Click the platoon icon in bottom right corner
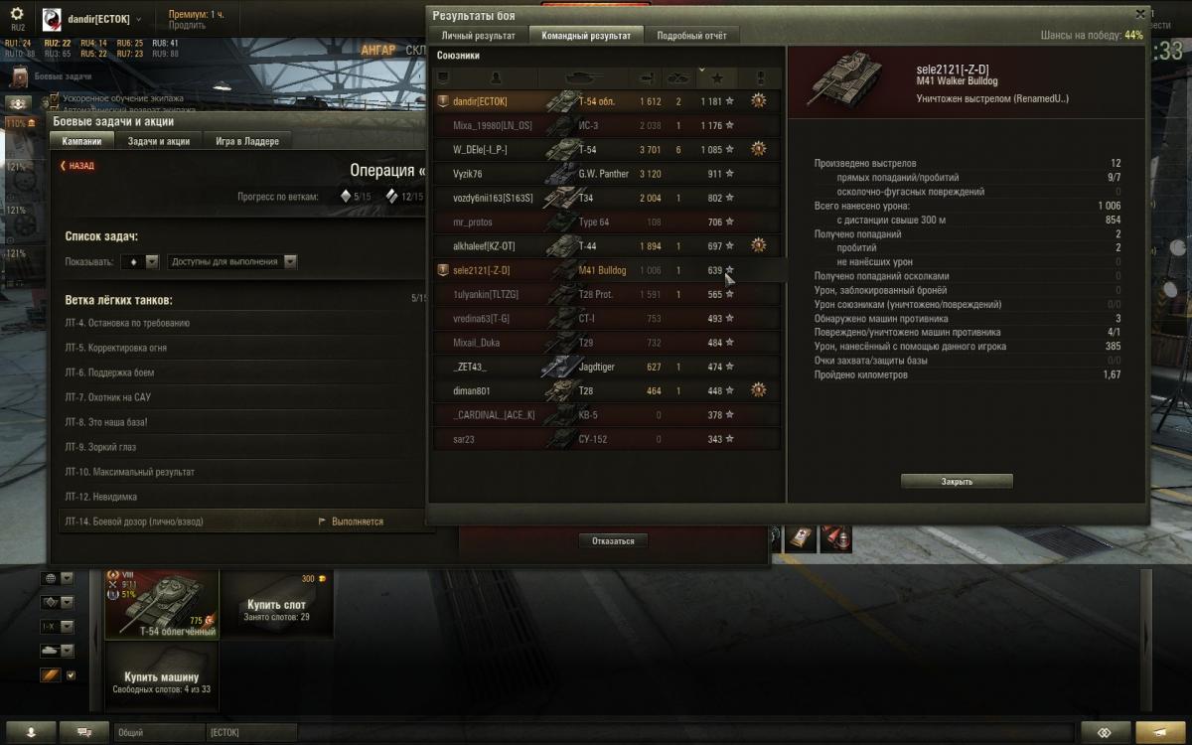The height and width of the screenshot is (745, 1192). 1104,731
